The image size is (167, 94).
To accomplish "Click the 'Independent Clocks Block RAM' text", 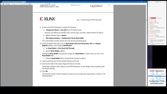I will [x=73, y=38].
